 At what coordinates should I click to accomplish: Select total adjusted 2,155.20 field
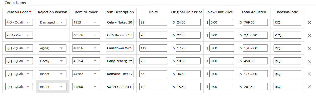[255, 35]
